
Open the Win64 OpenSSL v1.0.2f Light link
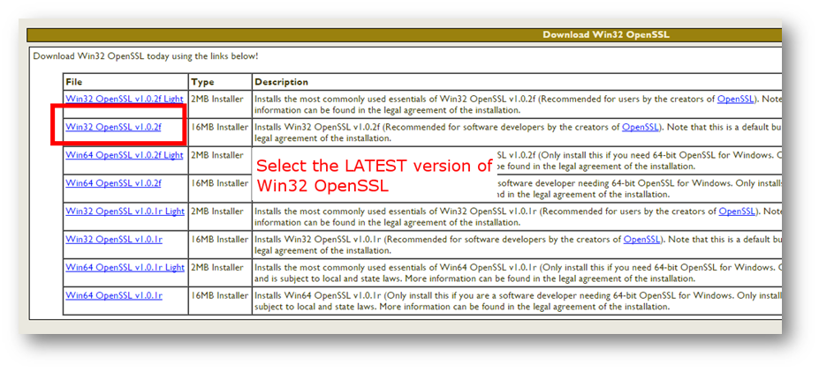124,155
